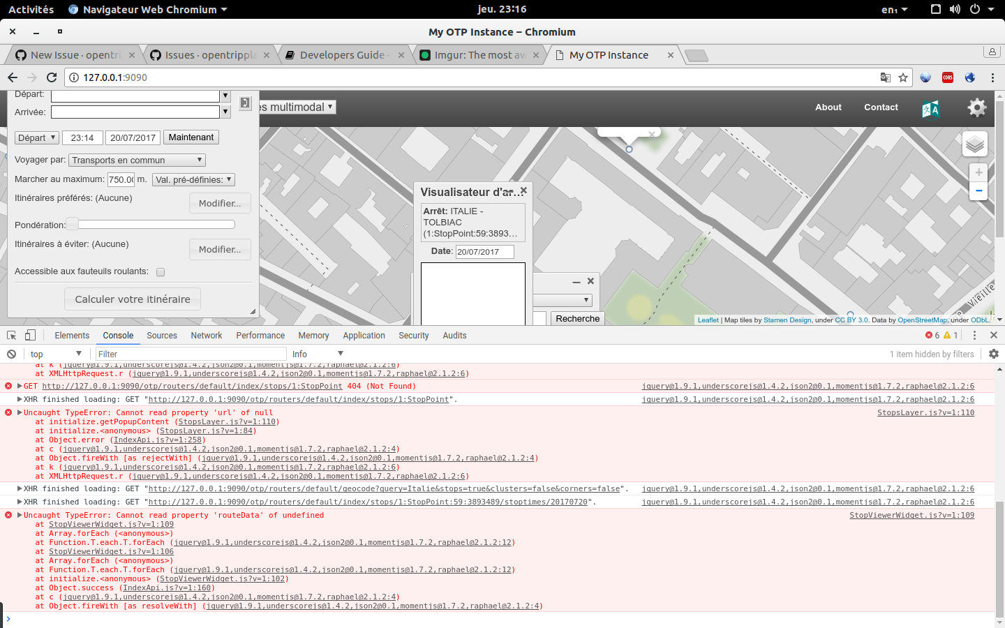Open the Départ/Arrivée time-type dropdown
1005x628 pixels.
37,138
